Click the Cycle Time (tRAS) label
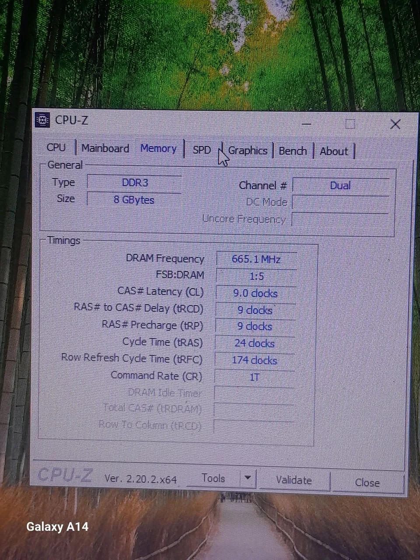 click(162, 342)
